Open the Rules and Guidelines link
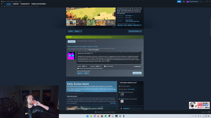211x118 pixels. pyautogui.click(x=94, y=50)
